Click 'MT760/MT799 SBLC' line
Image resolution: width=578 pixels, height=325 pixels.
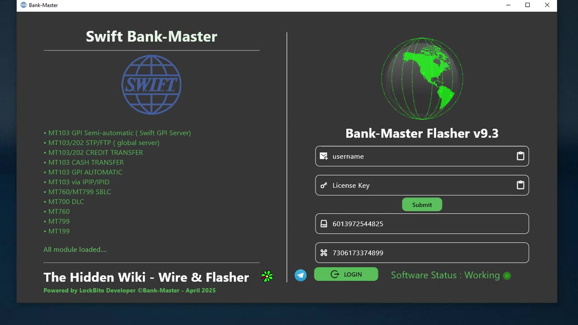coord(77,192)
